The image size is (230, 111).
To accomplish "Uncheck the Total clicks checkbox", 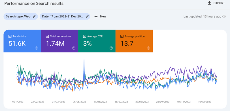I will click(10, 36).
